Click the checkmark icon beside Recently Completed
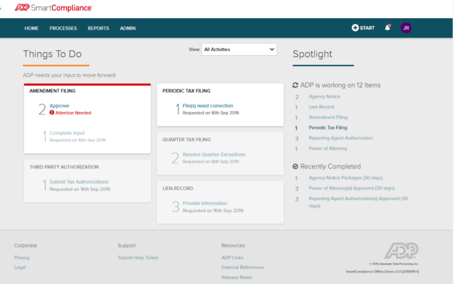Viewport: 454px width, 284px height. coord(296,166)
